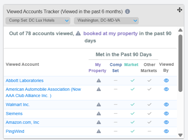Click Walmart Inc. My Property warning triangle
This screenshot has height=140, width=188.
pyautogui.click(x=99, y=105)
